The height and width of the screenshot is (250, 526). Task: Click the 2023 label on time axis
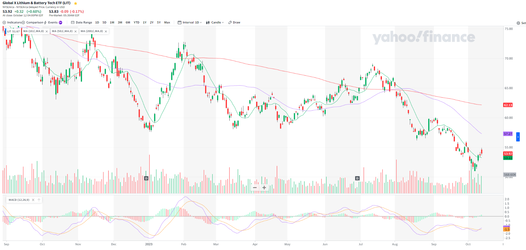(149, 244)
